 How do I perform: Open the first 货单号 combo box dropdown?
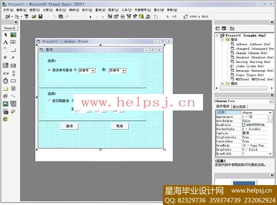pyautogui.click(x=93, y=71)
